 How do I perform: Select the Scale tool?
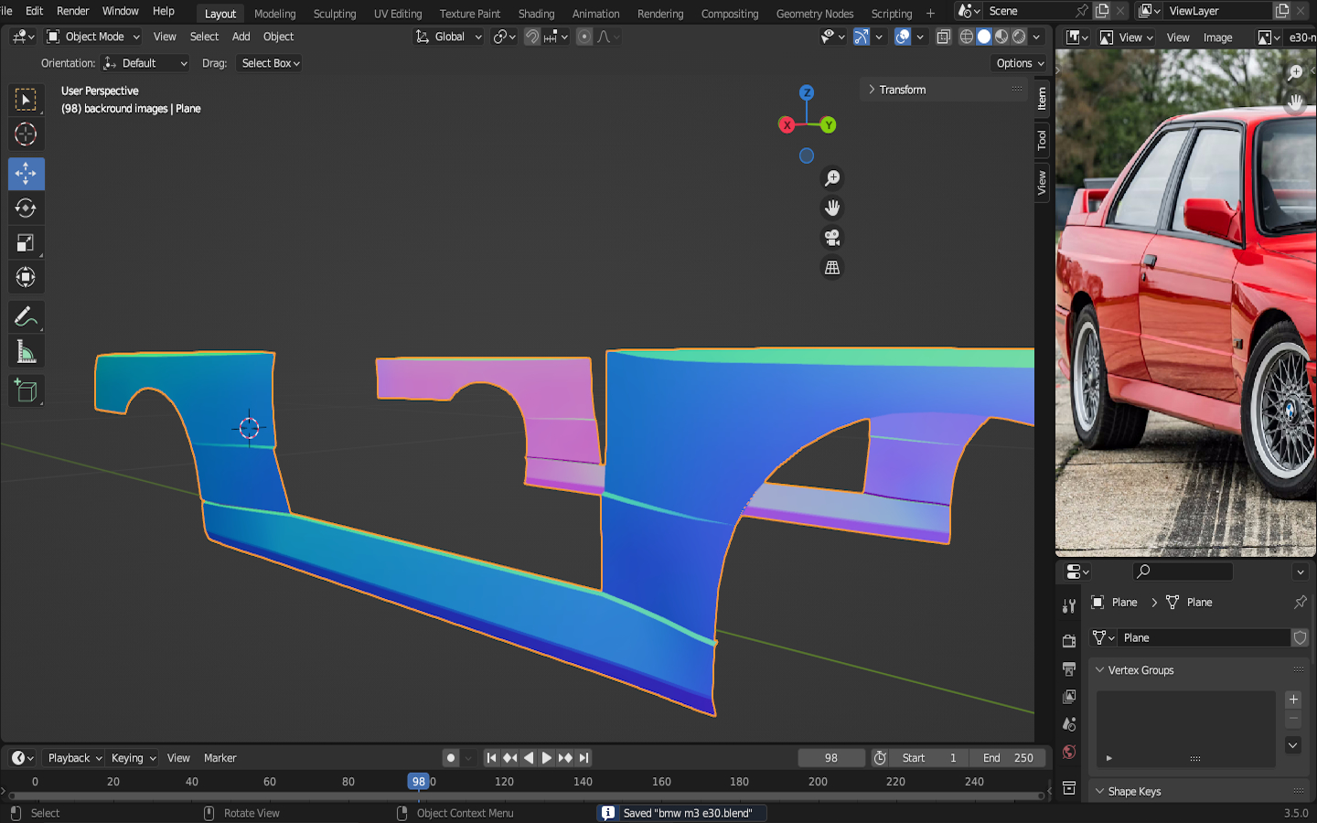pos(26,243)
